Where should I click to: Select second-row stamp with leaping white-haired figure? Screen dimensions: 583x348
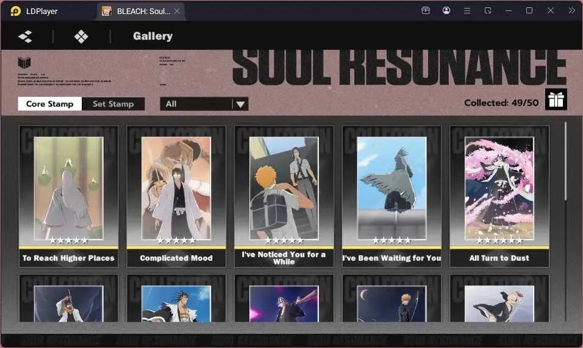click(499, 298)
